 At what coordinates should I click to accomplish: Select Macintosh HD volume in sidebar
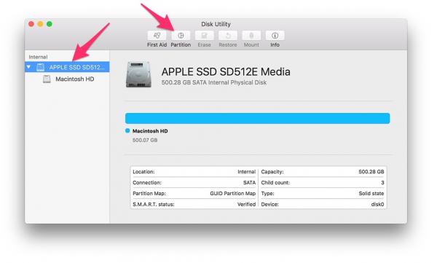click(67, 79)
